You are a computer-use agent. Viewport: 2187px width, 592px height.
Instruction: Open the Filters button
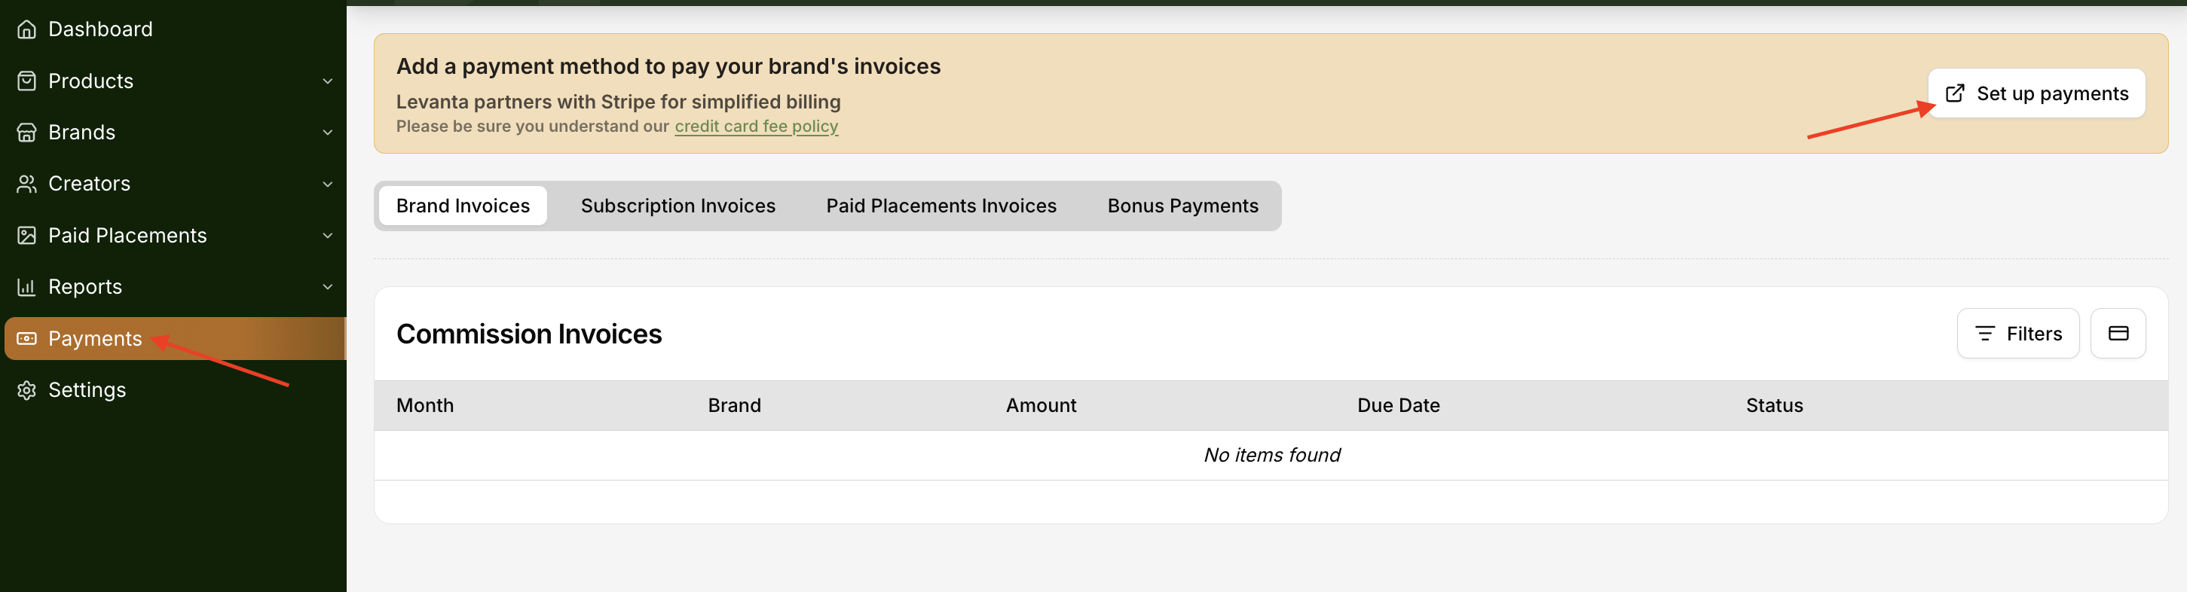(2017, 334)
